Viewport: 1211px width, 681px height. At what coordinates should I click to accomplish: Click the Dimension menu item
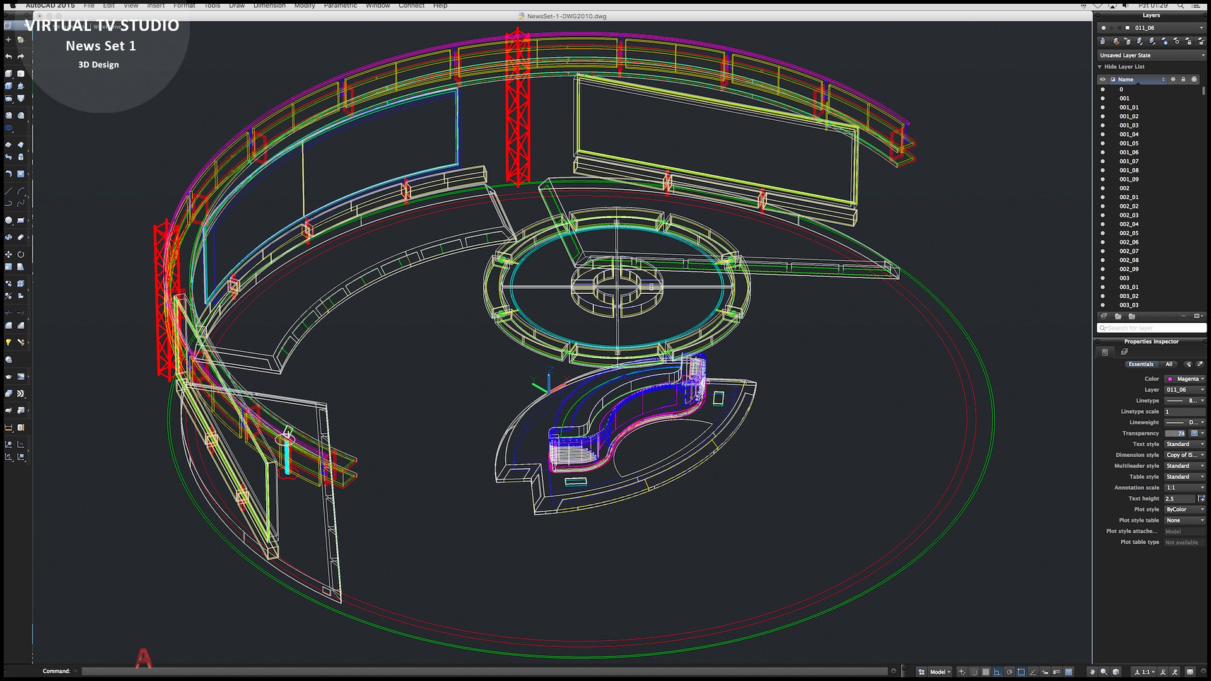pos(268,5)
